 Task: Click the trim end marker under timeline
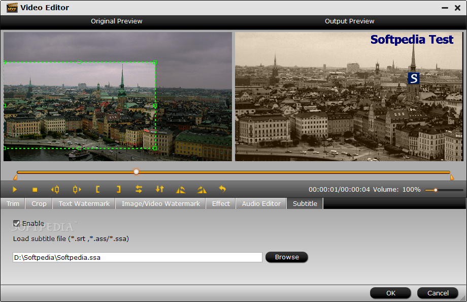452,177
